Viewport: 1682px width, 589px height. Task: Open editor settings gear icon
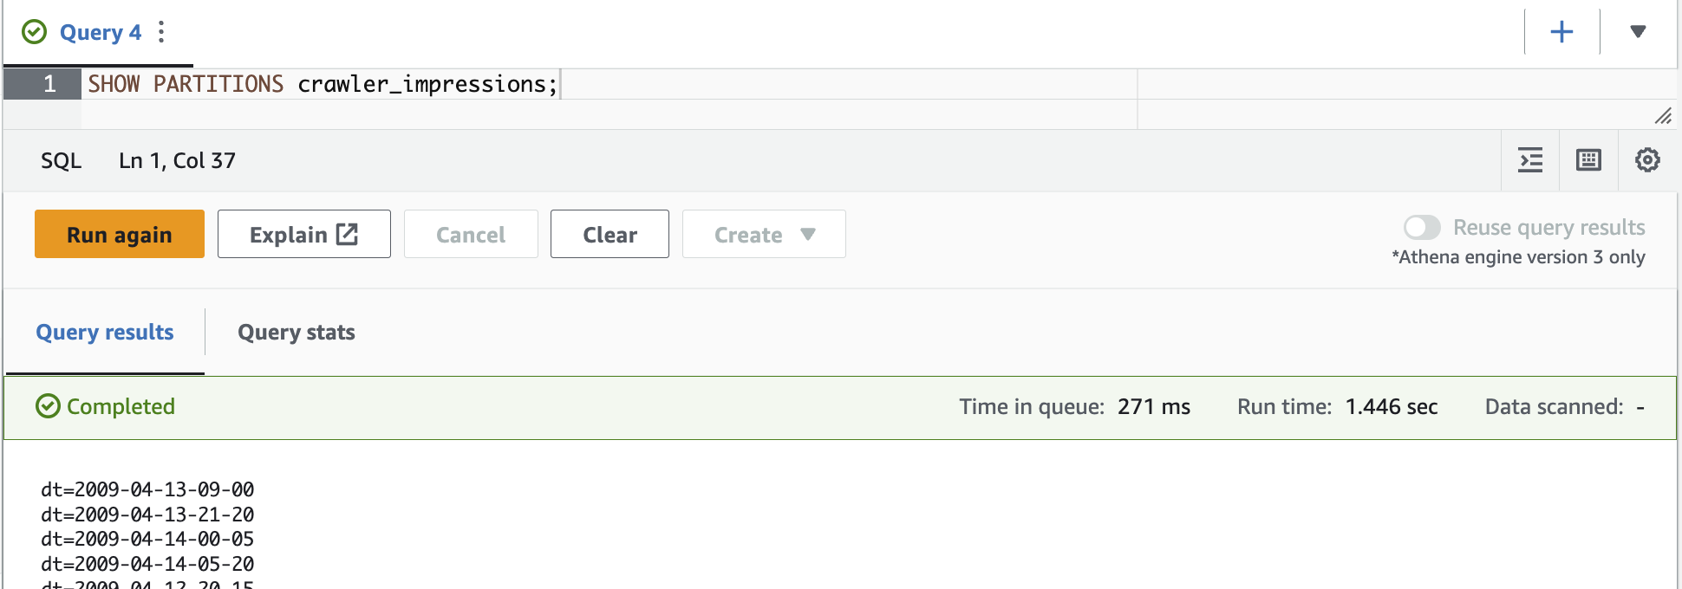pyautogui.click(x=1647, y=160)
